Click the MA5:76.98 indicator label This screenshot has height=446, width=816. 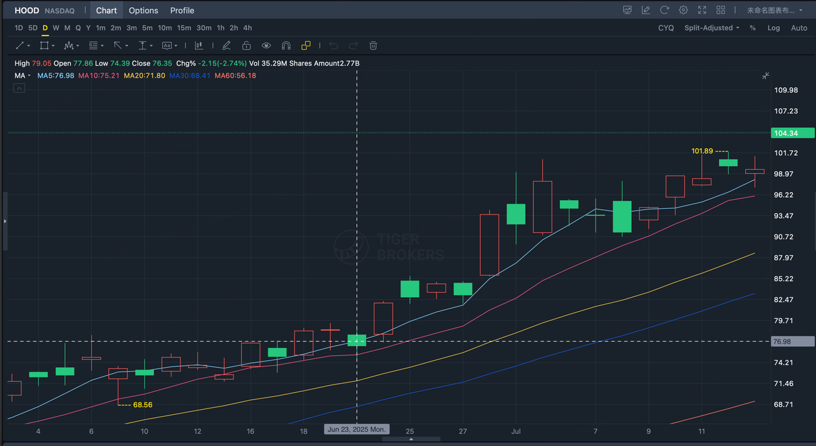tap(56, 76)
